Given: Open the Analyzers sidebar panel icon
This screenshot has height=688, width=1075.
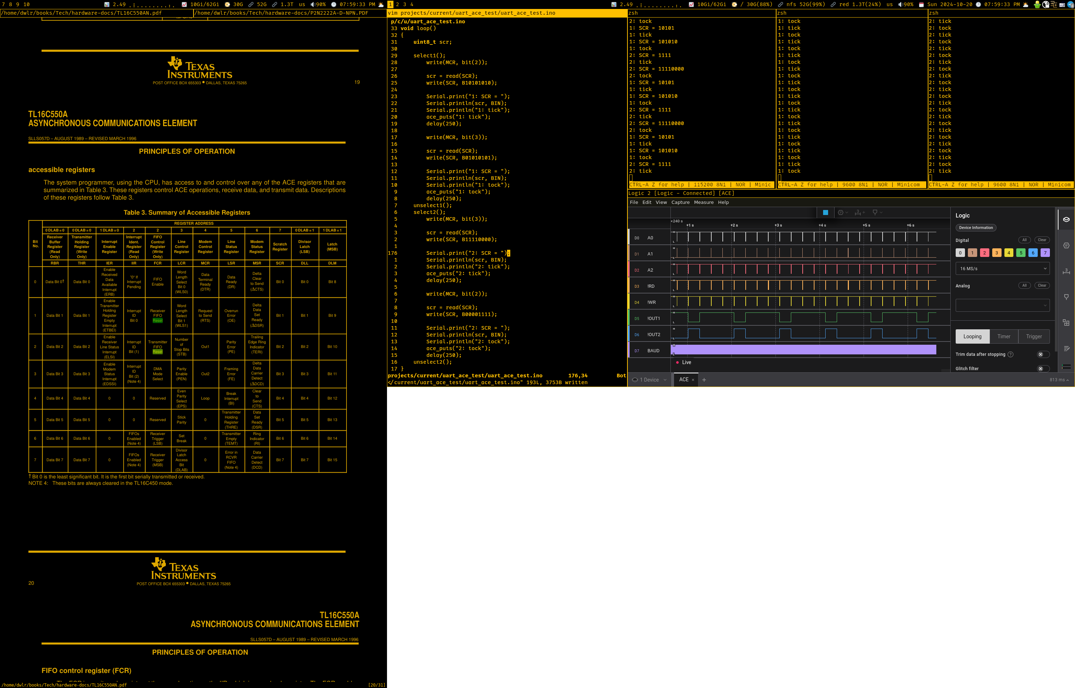Looking at the screenshot, I should 1066,245.
